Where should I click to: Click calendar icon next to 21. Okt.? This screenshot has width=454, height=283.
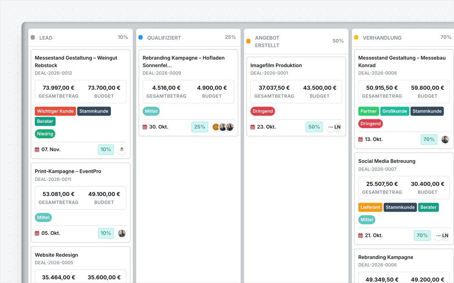(361, 236)
